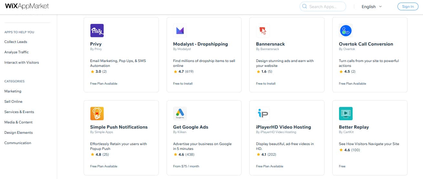Click "Email Marketing, Pop Ups, & SMS Automation" description
The height and width of the screenshot is (179, 423).
(118, 63)
